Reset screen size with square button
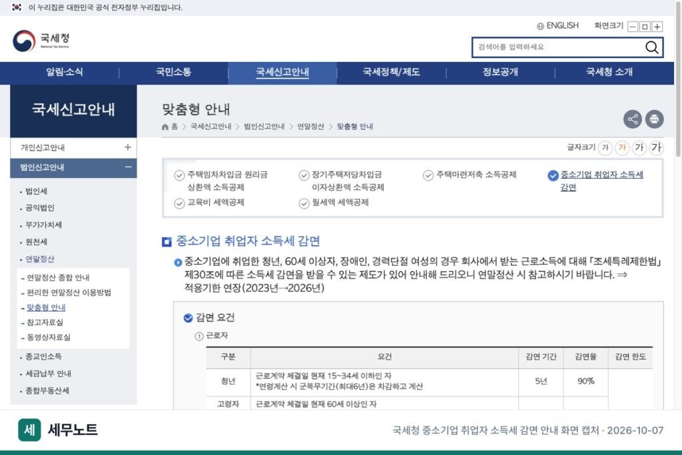 coord(645,27)
